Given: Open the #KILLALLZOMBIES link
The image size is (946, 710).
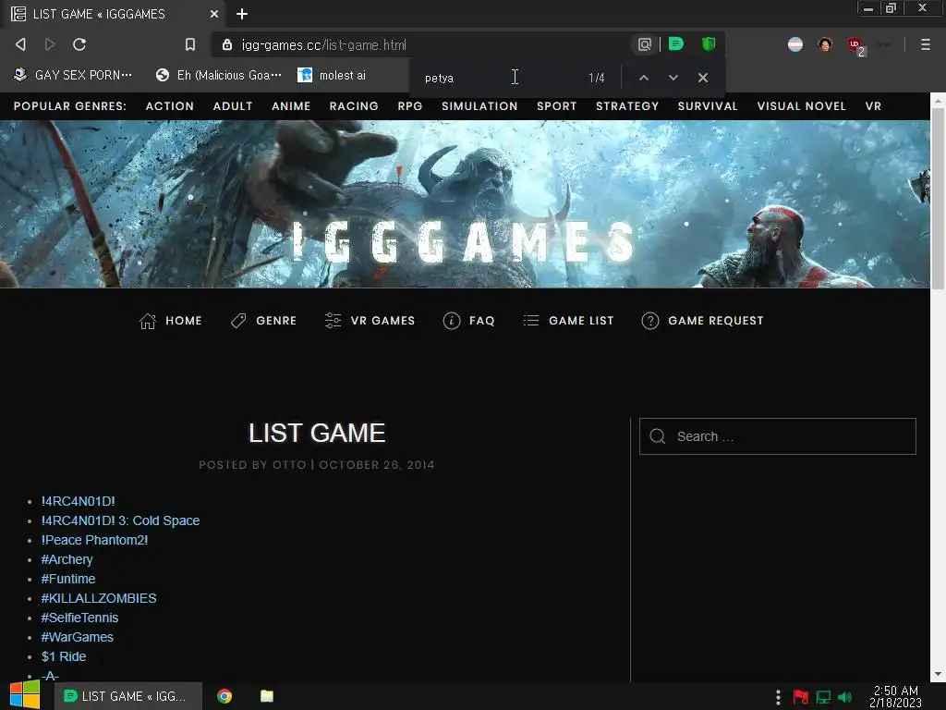Looking at the screenshot, I should click(x=98, y=598).
